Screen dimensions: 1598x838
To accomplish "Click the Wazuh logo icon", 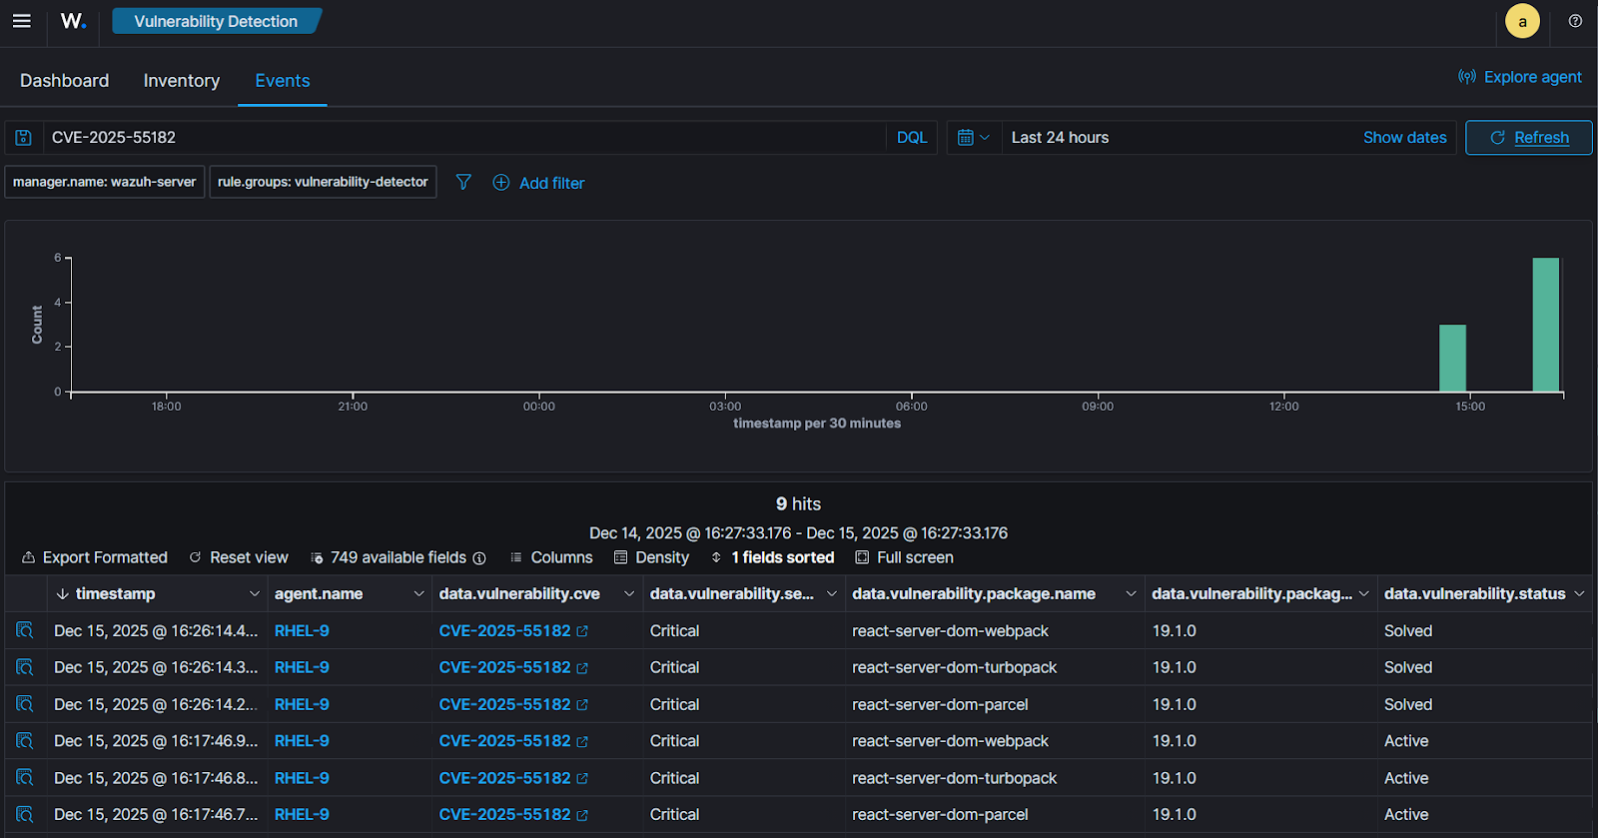I will tap(73, 21).
